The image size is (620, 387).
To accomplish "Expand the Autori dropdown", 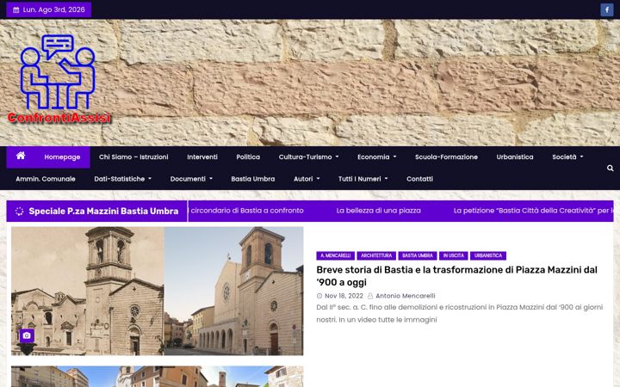I will click(x=307, y=179).
